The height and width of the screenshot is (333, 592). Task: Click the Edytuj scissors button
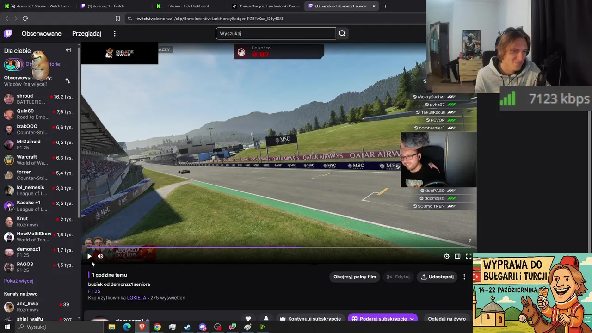pos(398,277)
